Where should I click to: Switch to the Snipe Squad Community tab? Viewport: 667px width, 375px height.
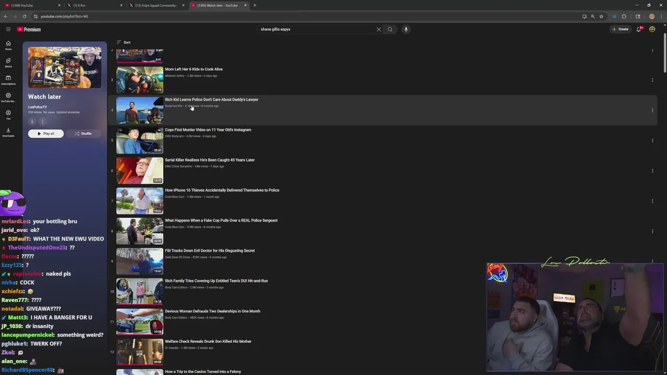pos(156,5)
